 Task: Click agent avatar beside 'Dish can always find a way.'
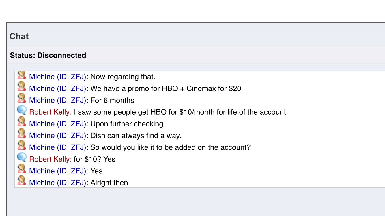[22, 134]
